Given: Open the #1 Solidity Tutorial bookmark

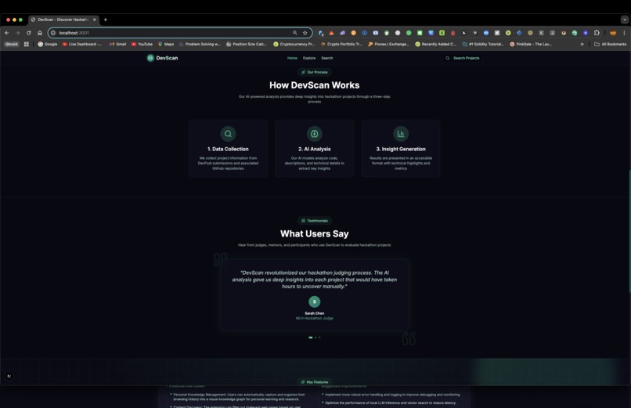Looking at the screenshot, I should click(x=483, y=45).
